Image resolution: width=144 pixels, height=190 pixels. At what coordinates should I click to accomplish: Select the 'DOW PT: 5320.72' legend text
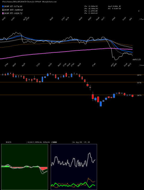pyautogui.click(x=13, y=13)
